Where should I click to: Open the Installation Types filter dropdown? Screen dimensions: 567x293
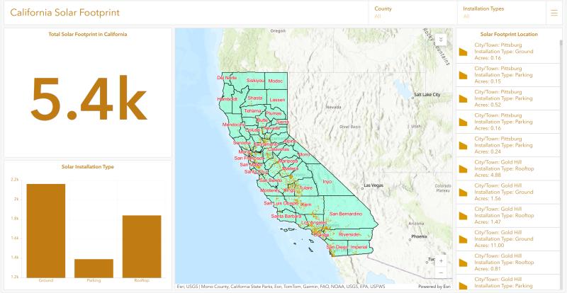502,13
